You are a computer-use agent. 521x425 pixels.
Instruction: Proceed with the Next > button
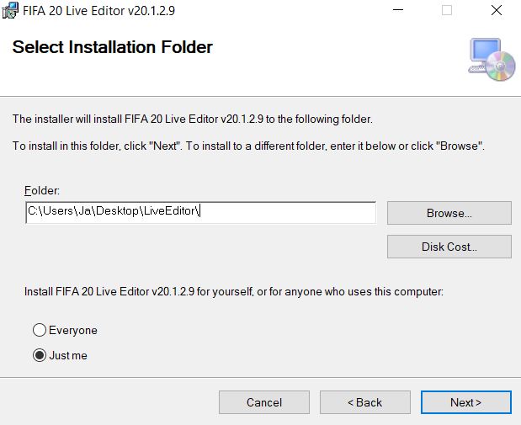[465, 402]
